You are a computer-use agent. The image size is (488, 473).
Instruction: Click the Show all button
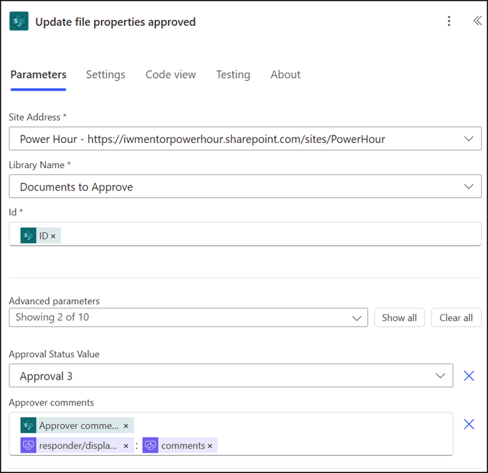click(399, 317)
